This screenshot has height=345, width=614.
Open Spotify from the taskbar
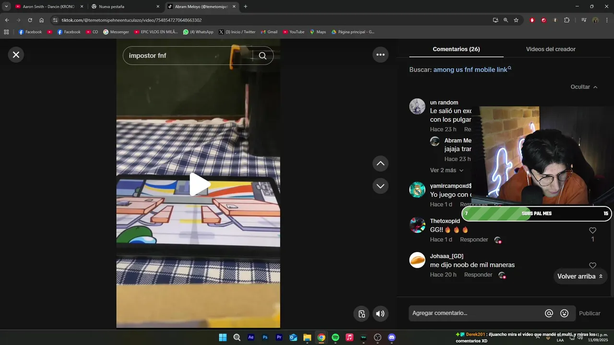pyautogui.click(x=335, y=337)
